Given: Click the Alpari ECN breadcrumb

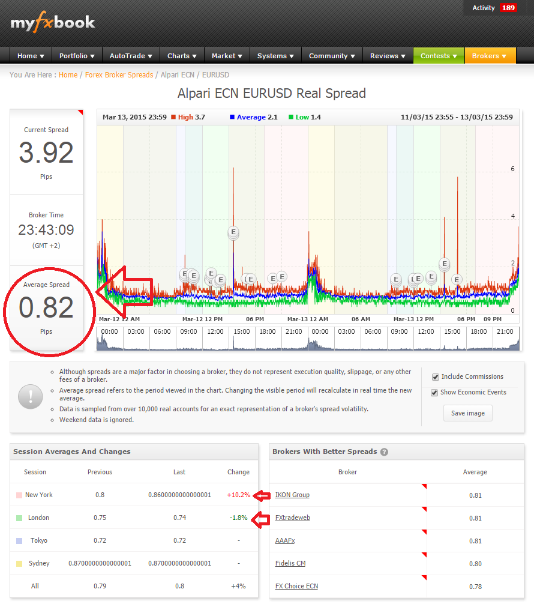Looking at the screenshot, I should [x=177, y=74].
